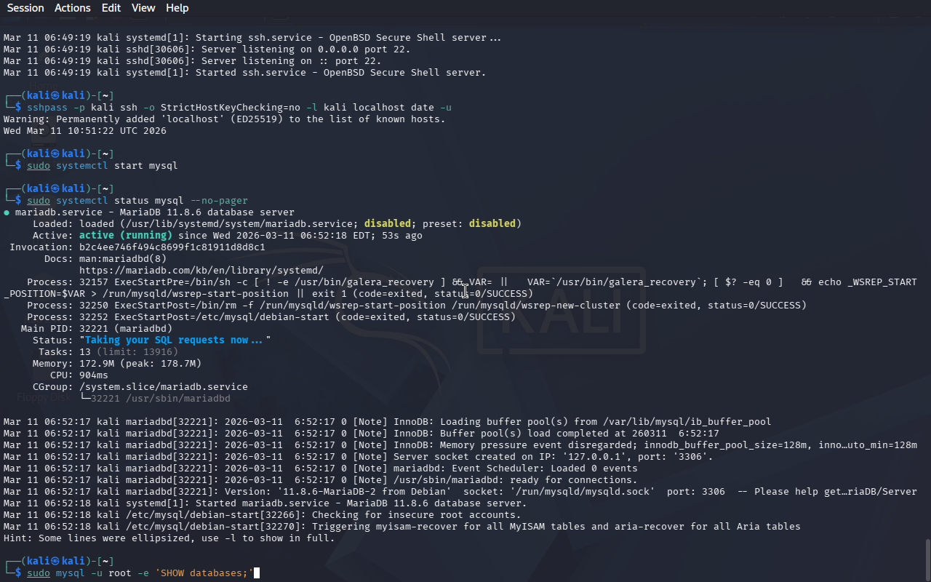Click the green mariadb.service status dot
931x582 pixels.
point(7,212)
